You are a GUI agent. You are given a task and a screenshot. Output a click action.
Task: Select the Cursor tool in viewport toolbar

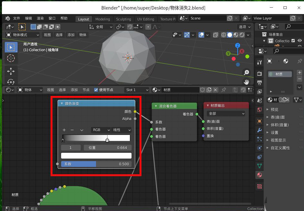[x=11, y=58]
